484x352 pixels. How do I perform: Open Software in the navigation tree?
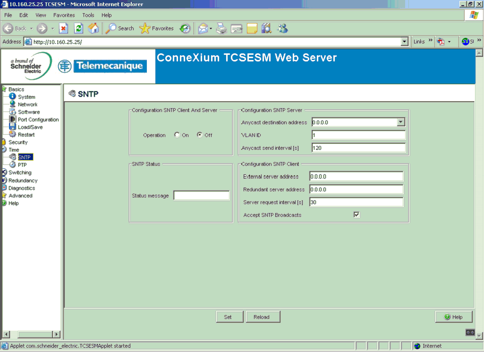pyautogui.click(x=29, y=112)
